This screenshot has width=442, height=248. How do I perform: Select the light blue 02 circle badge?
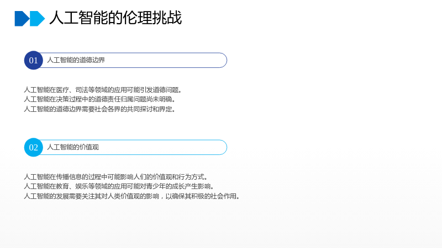(x=33, y=147)
